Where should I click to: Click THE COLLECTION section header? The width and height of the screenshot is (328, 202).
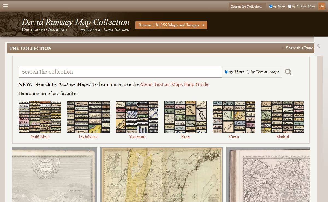[31, 48]
